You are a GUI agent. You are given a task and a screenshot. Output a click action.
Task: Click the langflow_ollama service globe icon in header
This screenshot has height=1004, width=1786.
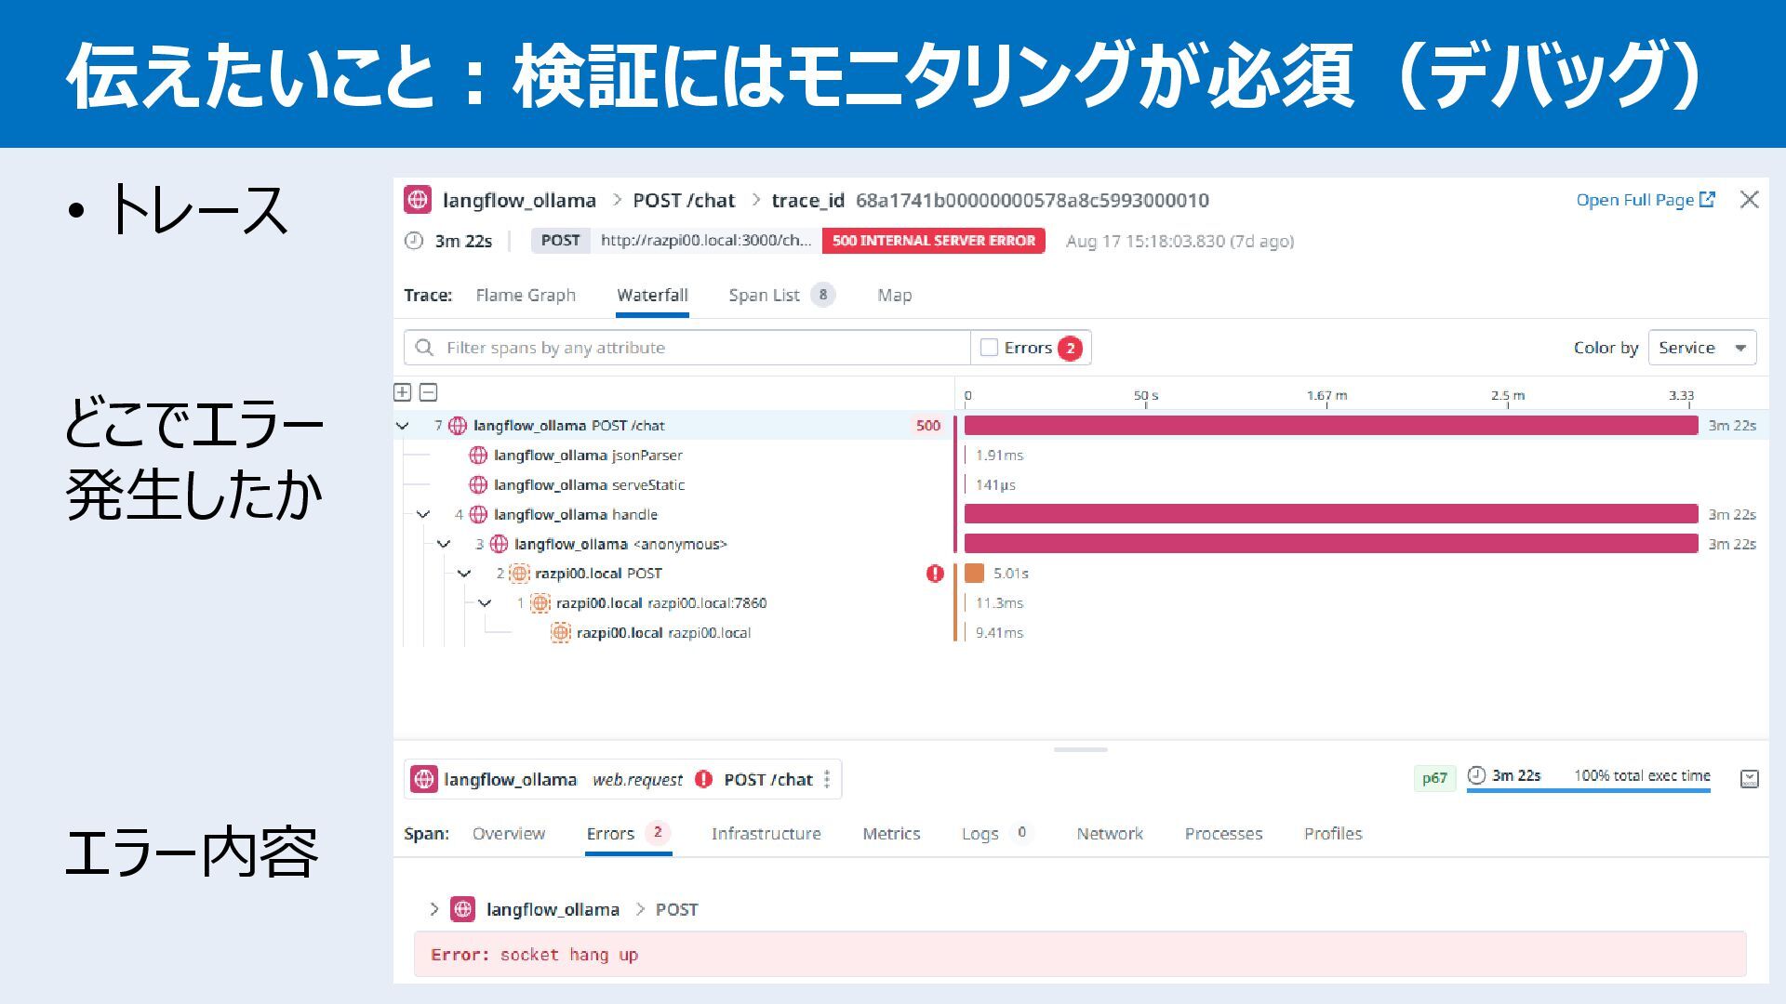418,200
